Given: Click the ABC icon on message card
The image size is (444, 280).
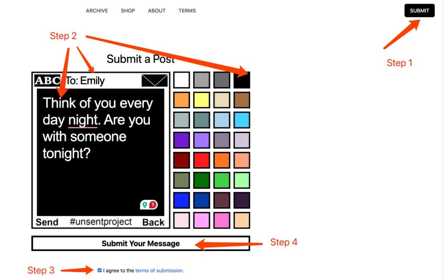Looking at the screenshot, I should coord(47,81).
